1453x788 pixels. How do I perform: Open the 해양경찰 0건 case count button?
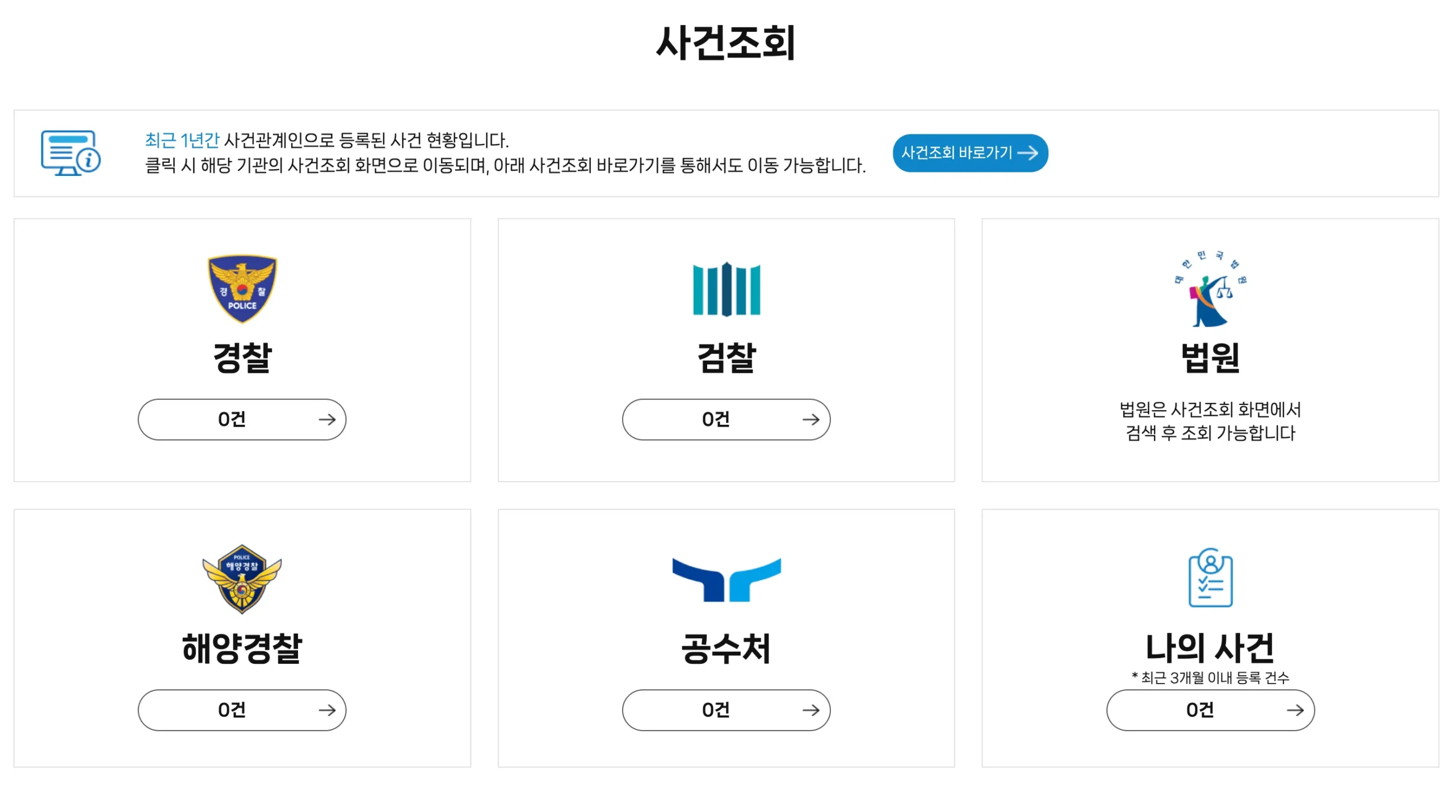tap(242, 710)
